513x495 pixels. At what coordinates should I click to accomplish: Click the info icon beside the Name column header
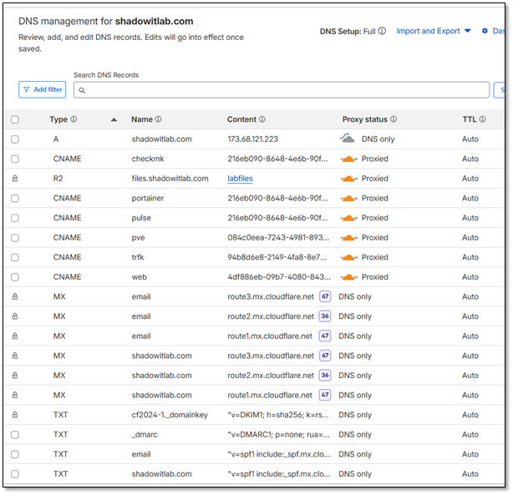(x=159, y=119)
